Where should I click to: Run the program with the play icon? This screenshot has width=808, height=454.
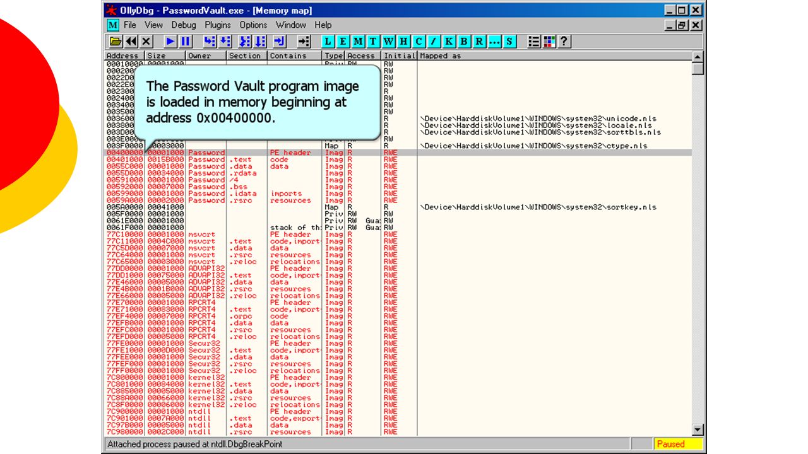point(170,42)
